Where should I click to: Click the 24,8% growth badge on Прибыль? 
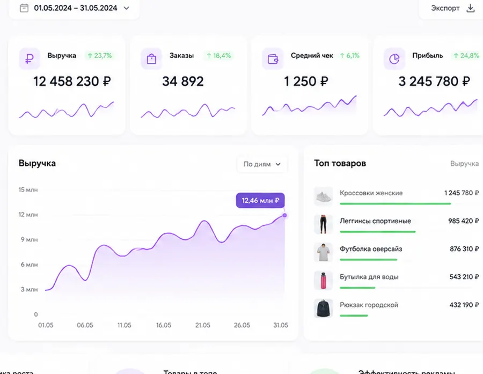[x=466, y=56]
